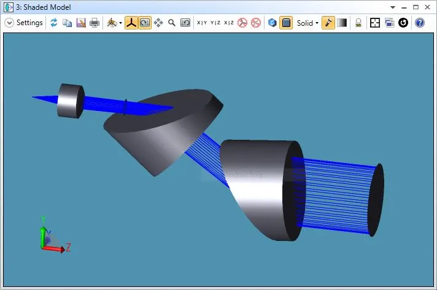Select the pan move tool
This screenshot has height=290, width=437.
point(158,23)
